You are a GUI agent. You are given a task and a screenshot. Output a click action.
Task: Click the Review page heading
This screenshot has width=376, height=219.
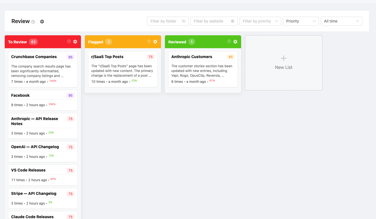tap(21, 21)
